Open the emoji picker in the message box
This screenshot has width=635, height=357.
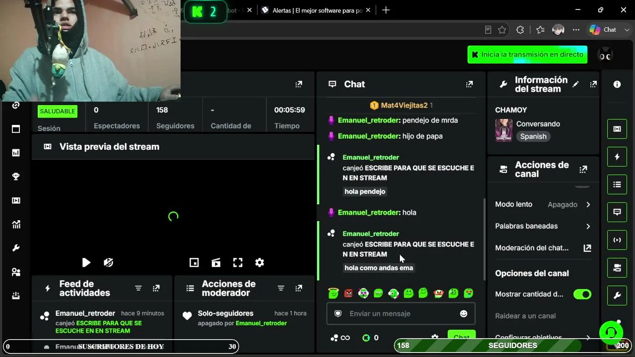(x=464, y=313)
